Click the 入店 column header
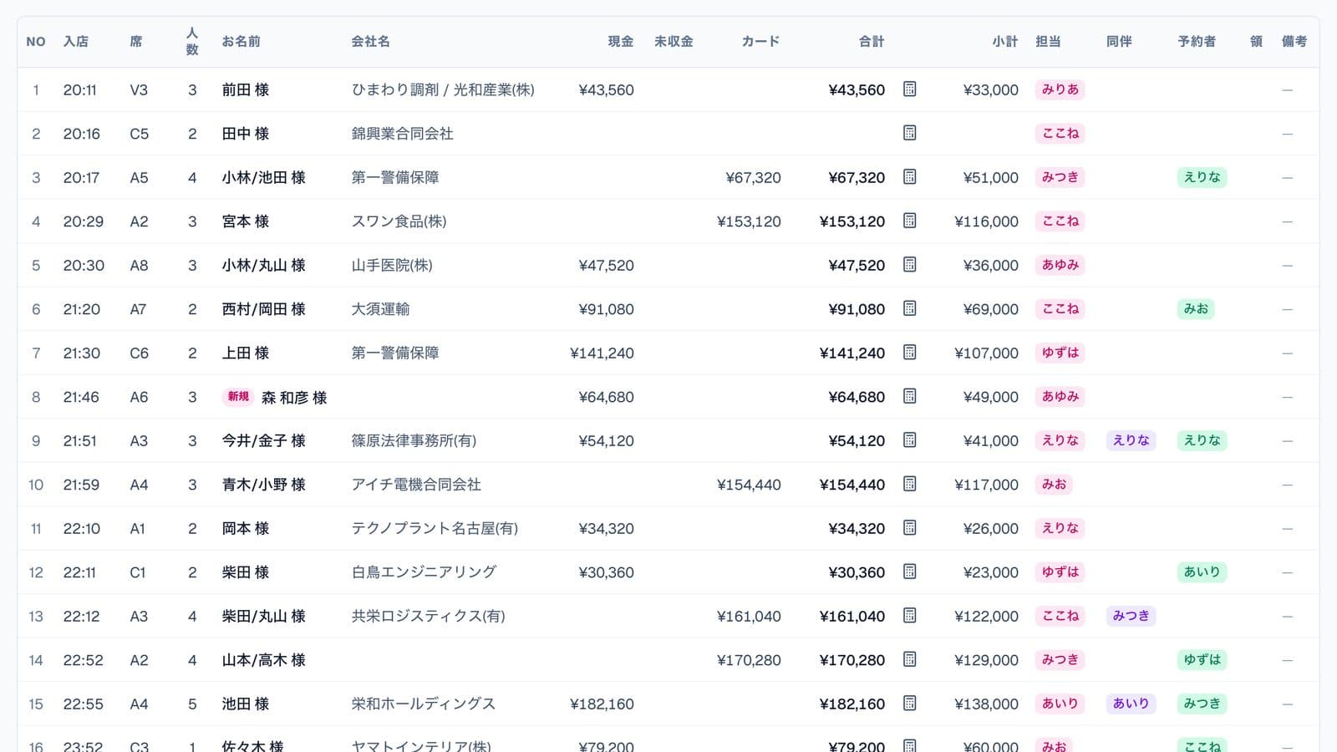 pos(76,41)
